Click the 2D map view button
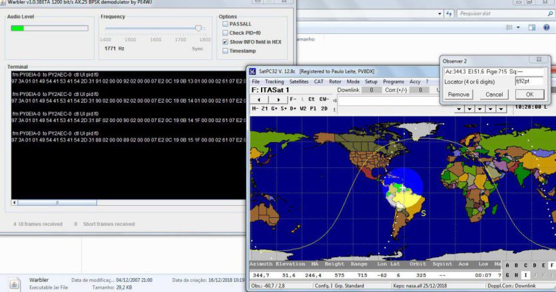 [x=324, y=108]
